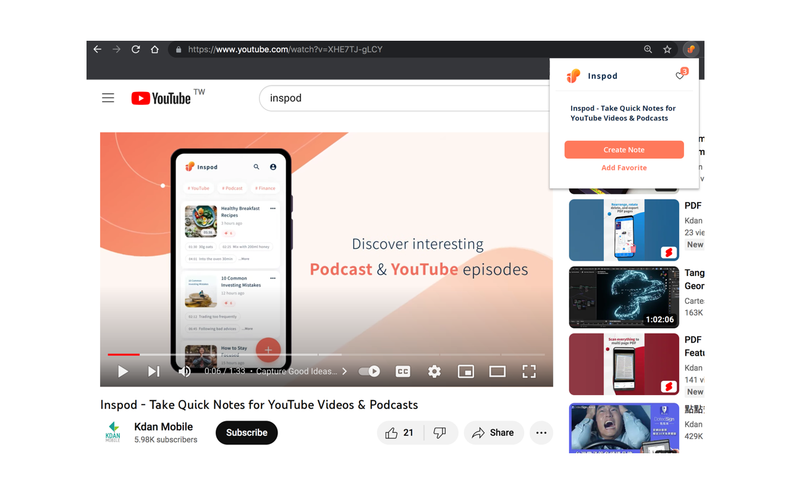Switch the video to miniplayer
Screen dimensions: 791x494
click(466, 371)
